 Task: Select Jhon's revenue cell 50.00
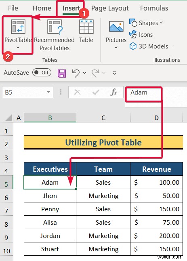tap(157, 196)
